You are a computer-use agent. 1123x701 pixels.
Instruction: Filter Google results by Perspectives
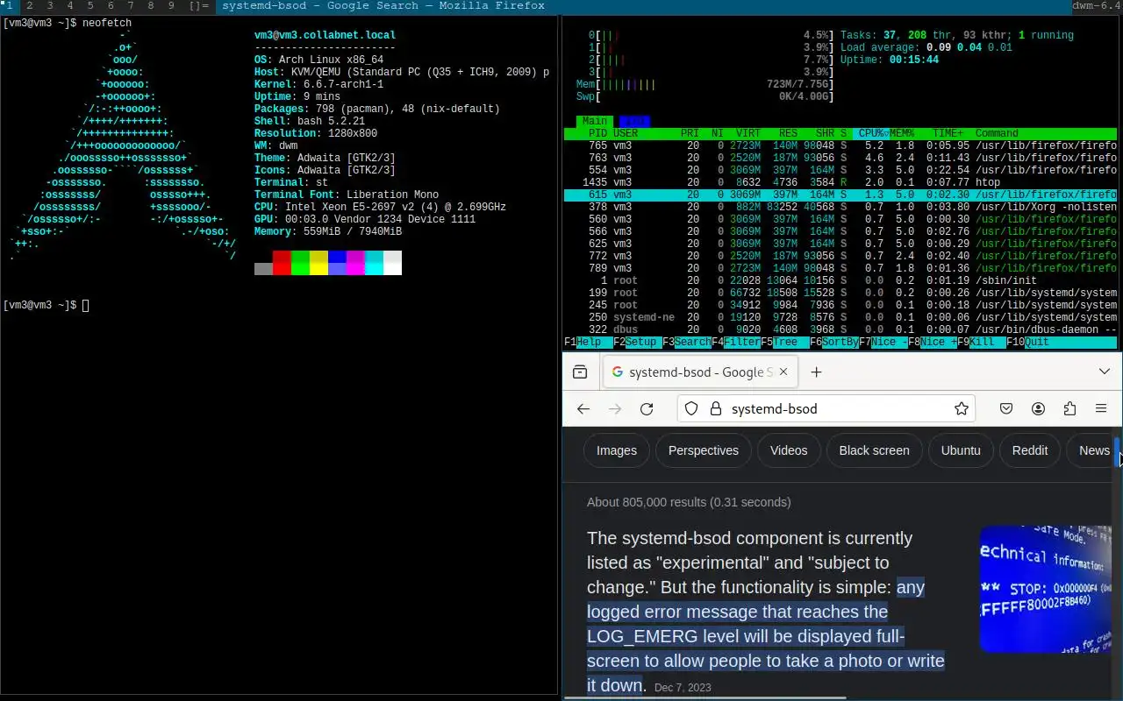704,450
